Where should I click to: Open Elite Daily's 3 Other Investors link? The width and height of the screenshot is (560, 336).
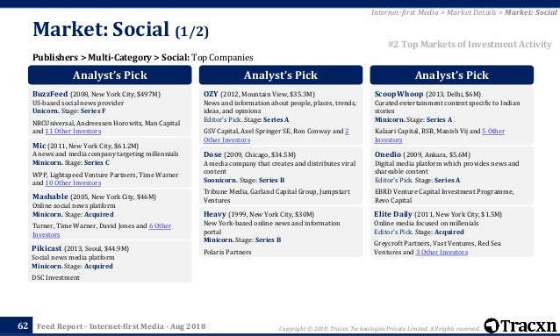[442, 252]
